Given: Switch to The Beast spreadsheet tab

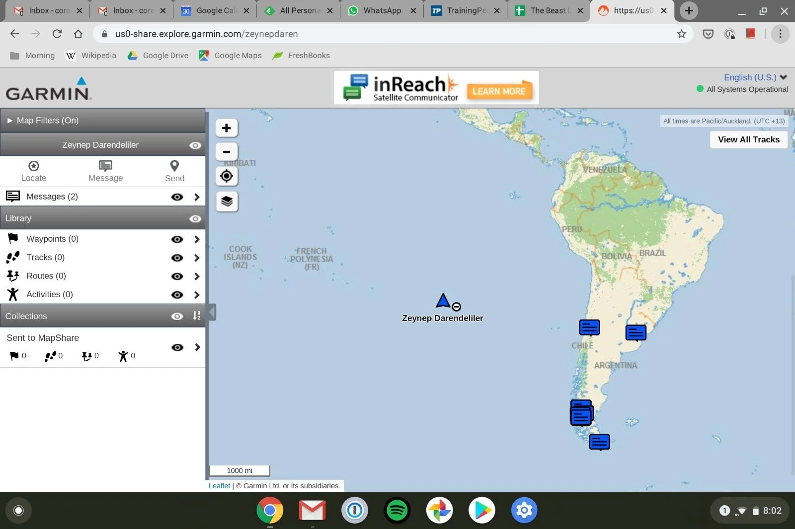Looking at the screenshot, I should pos(549,10).
